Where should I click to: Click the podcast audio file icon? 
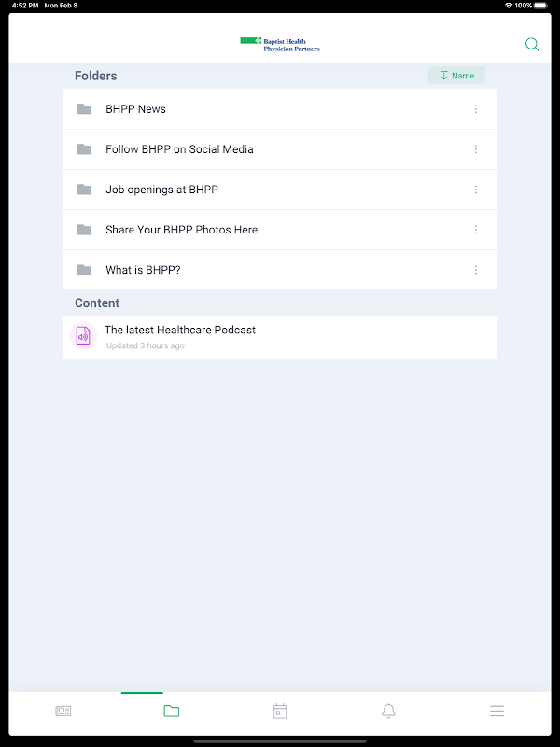click(x=83, y=335)
